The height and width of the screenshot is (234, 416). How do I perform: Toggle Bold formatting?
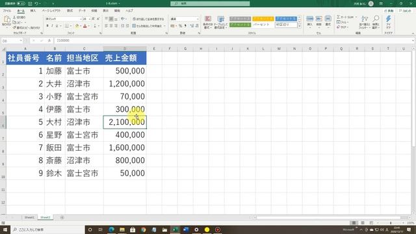47,26
